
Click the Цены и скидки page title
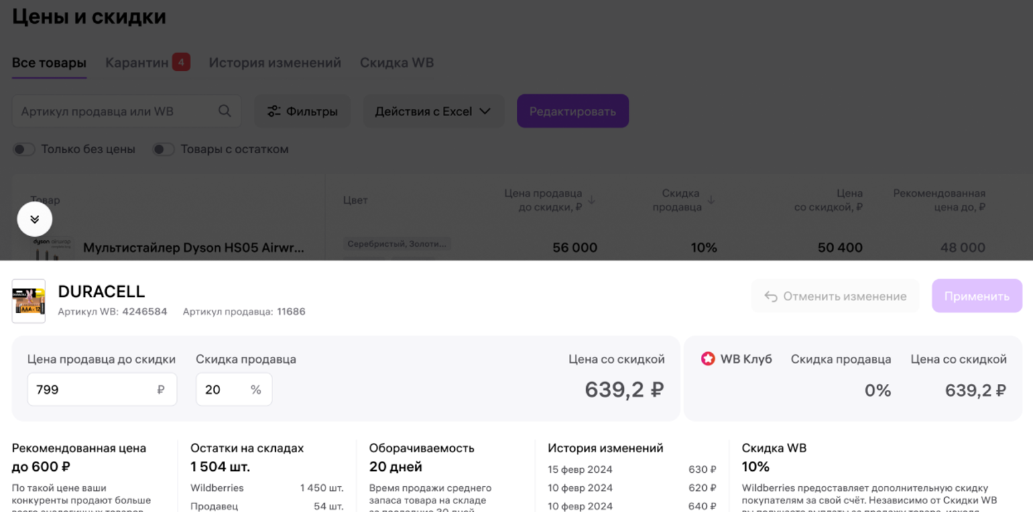89,17
